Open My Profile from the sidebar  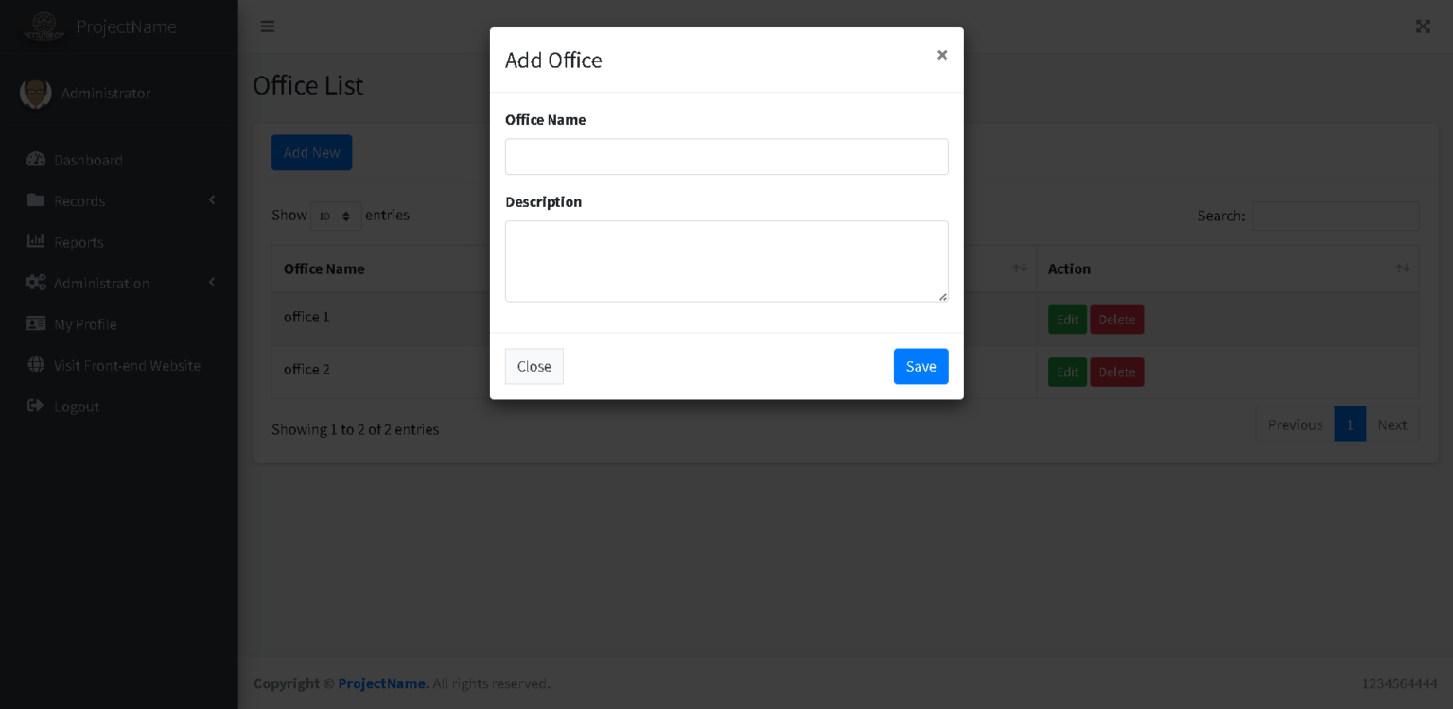(x=84, y=323)
